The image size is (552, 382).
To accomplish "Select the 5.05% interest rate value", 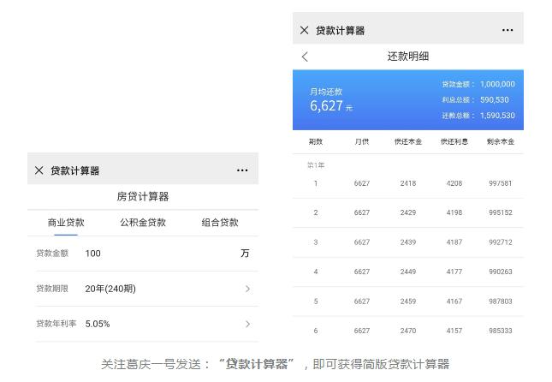I will pyautogui.click(x=98, y=325).
